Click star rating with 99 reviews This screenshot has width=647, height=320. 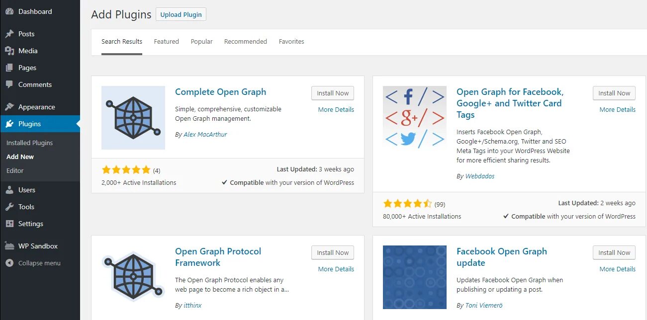(407, 204)
